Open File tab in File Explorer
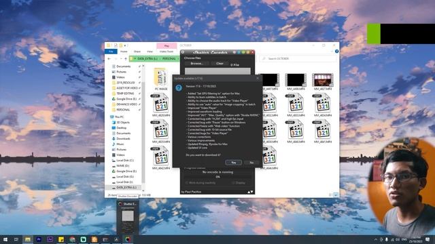The image size is (435, 244). click(x=111, y=52)
